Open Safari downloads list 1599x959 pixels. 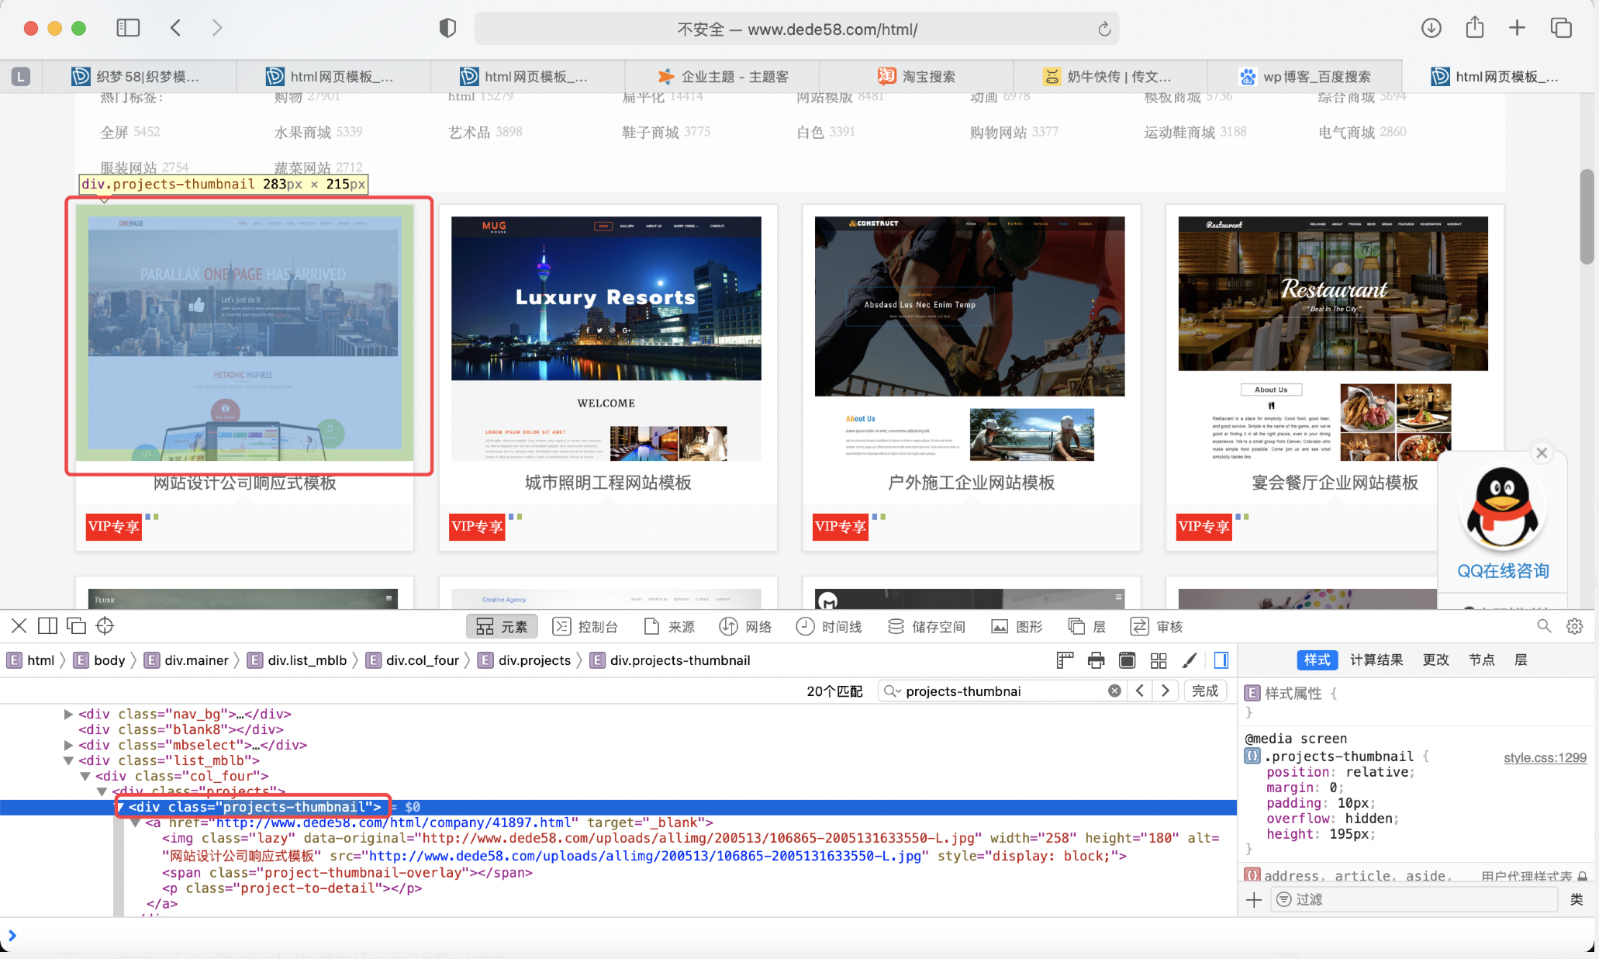(1432, 28)
